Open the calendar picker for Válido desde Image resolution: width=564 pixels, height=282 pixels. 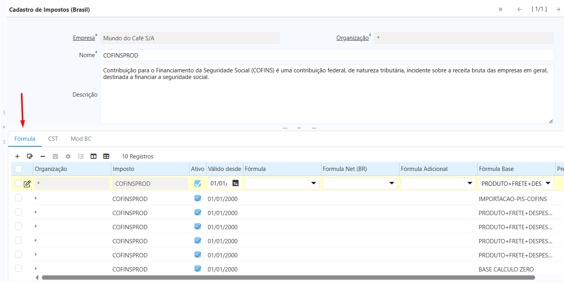(236, 183)
